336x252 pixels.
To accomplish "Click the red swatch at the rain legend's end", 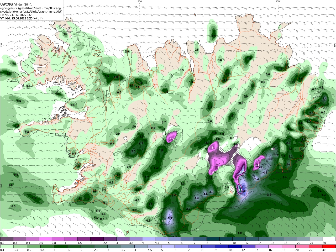I will click(x=329, y=246).
